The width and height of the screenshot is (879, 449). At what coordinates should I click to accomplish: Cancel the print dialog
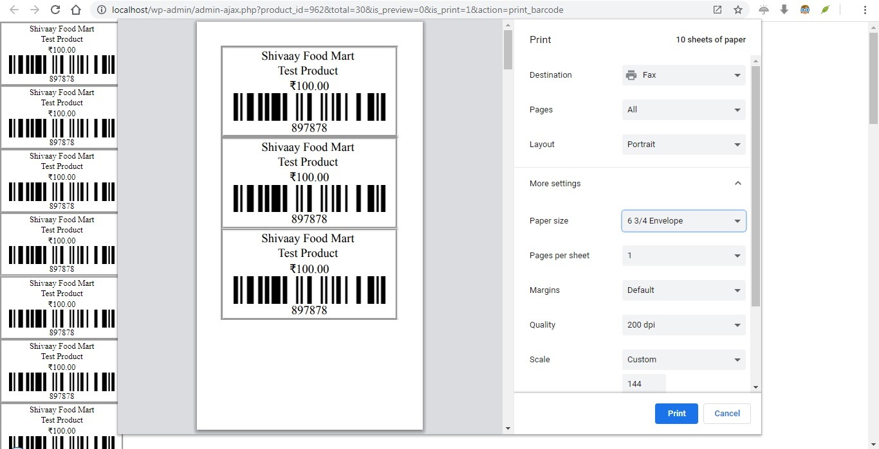726,414
